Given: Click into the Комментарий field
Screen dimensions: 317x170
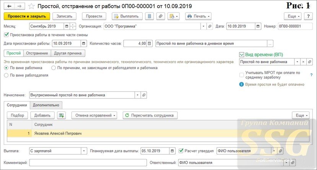Looking at the screenshot, I should (88, 162).
